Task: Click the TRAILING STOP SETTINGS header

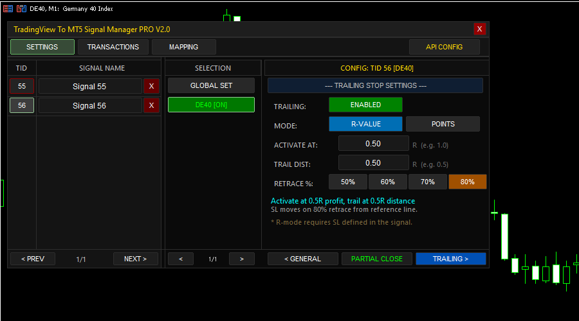Action: 375,85
